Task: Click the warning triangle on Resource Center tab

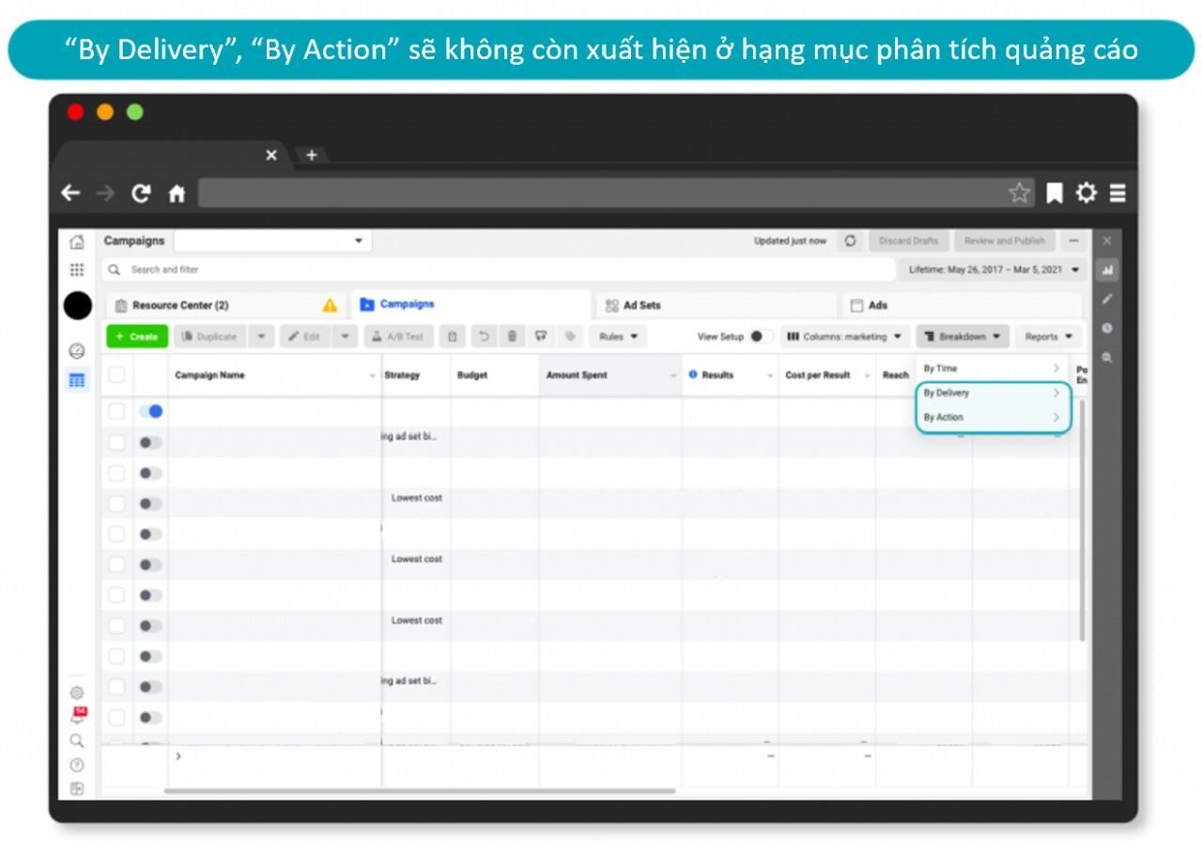Action: pos(330,305)
